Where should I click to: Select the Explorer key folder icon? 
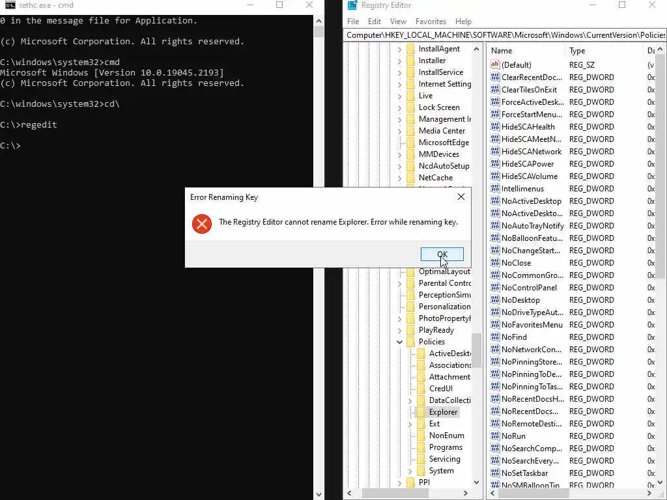[x=421, y=412]
